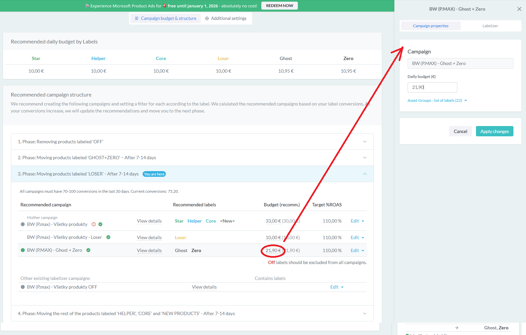Open Edit dropdown for Ghost + Zero campaign

[357, 250]
